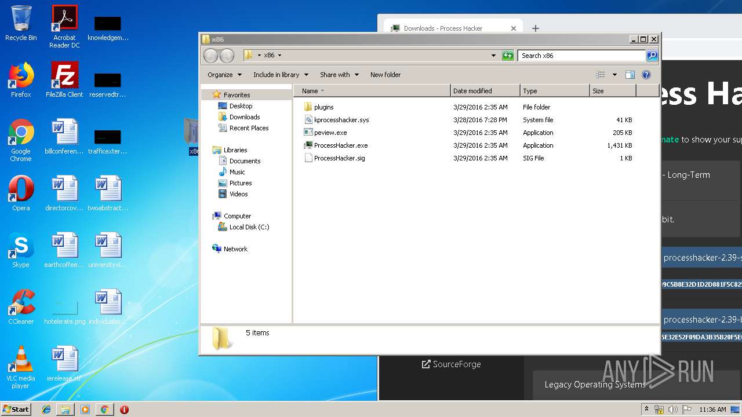Image resolution: width=742 pixels, height=417 pixels.
Task: Open Documents library
Action: point(245,161)
